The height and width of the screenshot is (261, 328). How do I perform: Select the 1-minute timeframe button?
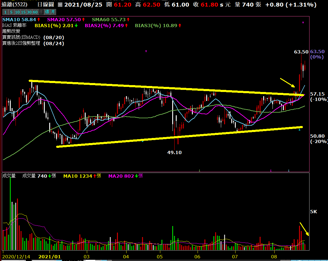5,12
